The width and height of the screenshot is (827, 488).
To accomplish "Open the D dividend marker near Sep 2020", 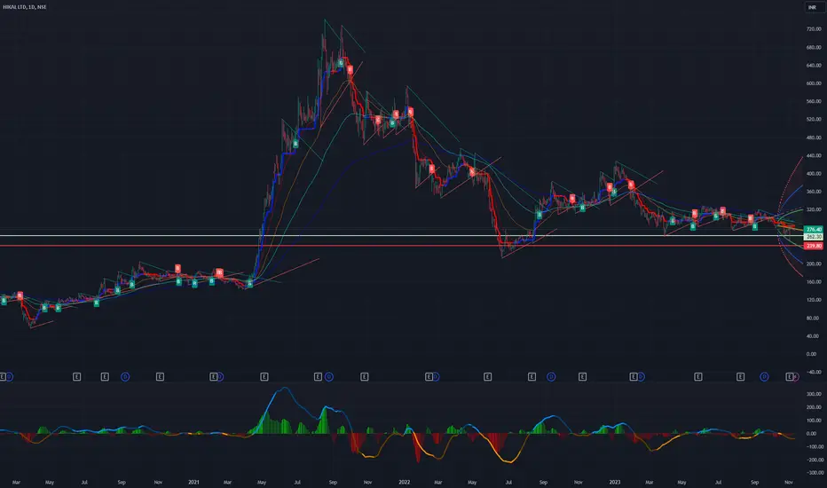I will coord(125,377).
